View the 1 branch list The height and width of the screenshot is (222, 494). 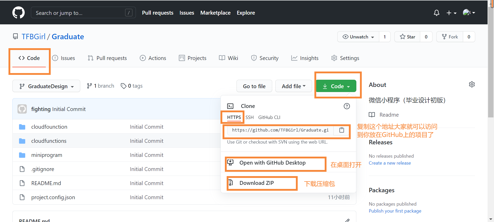point(100,86)
